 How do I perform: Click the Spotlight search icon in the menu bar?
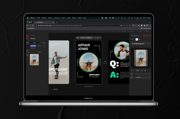(x=135, y=18)
